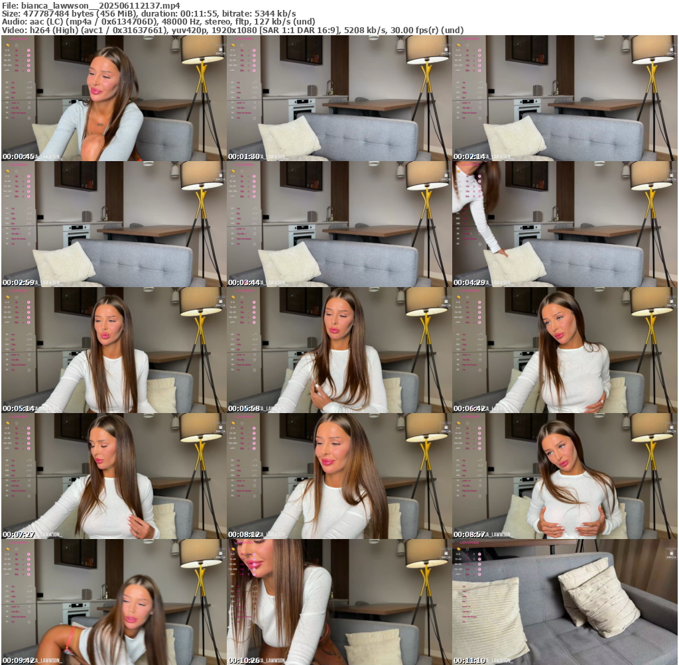Click the 'Video: h264 (High)' info line
The height and width of the screenshot is (665, 679).
point(233,30)
